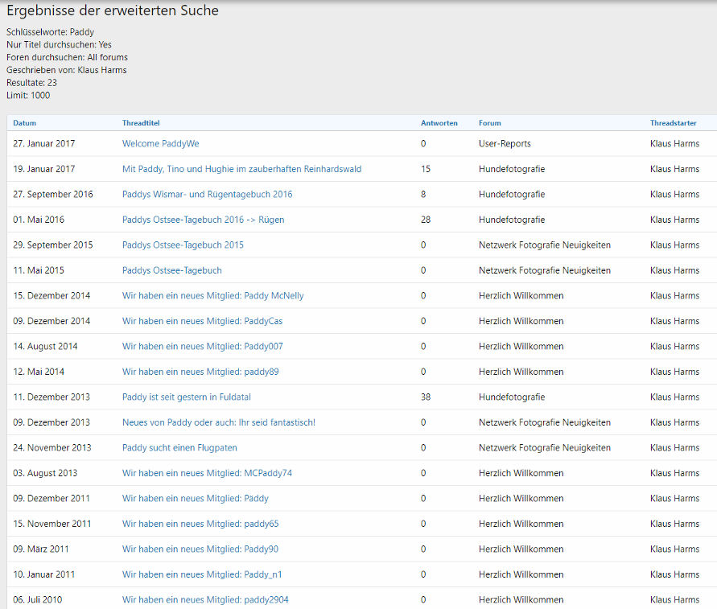Select date '27. September 2016'

[x=53, y=195]
